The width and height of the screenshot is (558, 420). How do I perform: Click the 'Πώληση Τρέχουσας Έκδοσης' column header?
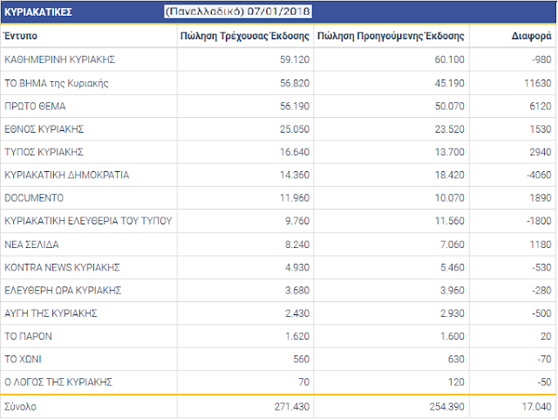point(245,36)
